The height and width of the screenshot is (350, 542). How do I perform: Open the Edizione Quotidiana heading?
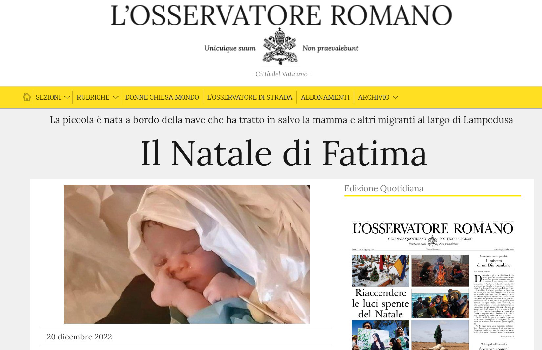coord(383,188)
